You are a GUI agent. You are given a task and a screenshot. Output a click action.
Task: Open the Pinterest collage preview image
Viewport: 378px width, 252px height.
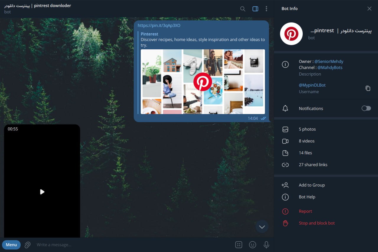pos(203,82)
